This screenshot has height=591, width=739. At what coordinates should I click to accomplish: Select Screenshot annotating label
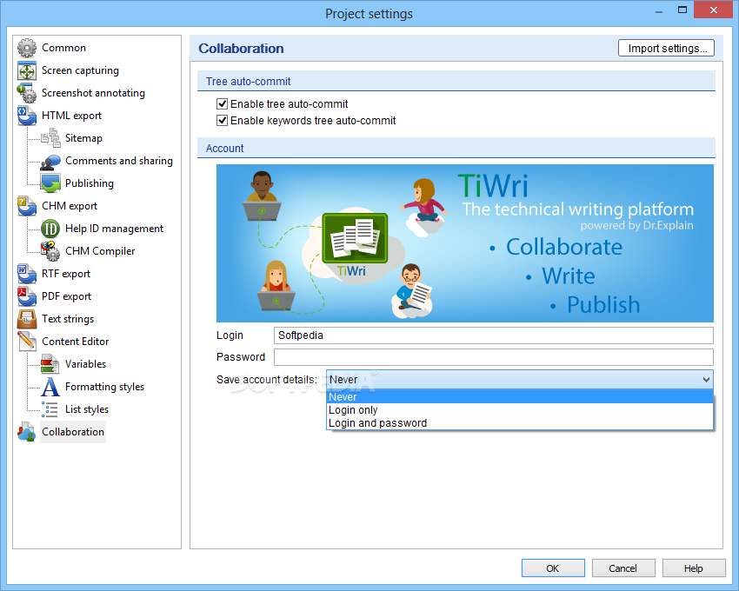[x=93, y=93]
